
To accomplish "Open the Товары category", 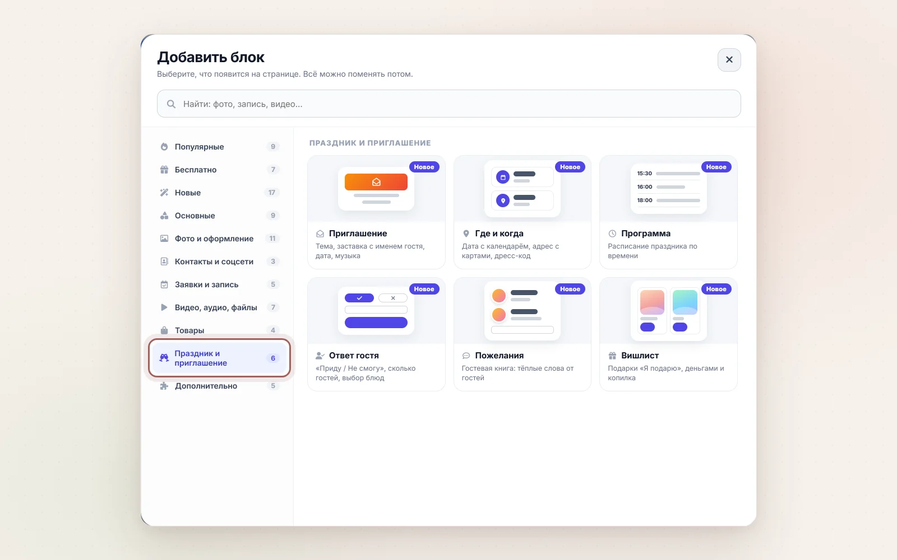I will tap(219, 330).
